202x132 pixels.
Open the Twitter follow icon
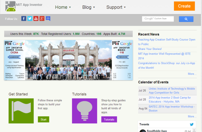30,19
